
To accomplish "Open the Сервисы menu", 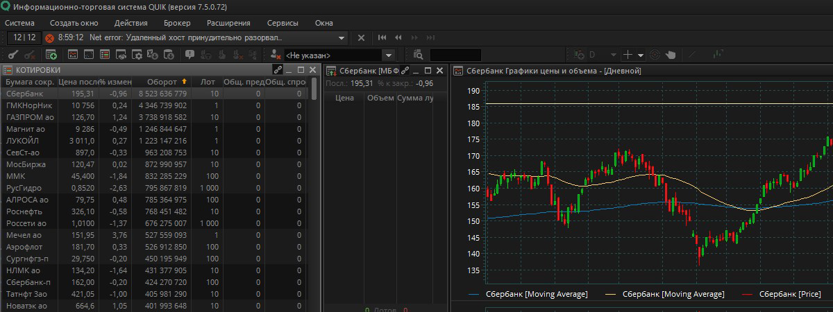I will (283, 23).
